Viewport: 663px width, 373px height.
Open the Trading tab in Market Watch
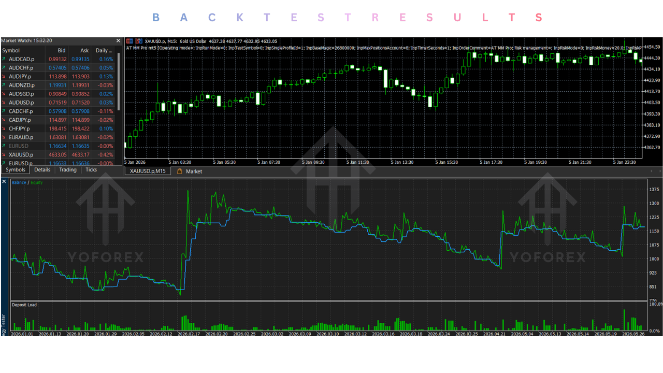click(x=68, y=170)
